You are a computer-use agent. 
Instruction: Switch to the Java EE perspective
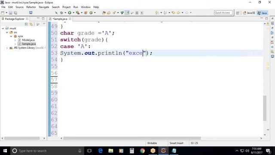(x=249, y=13)
